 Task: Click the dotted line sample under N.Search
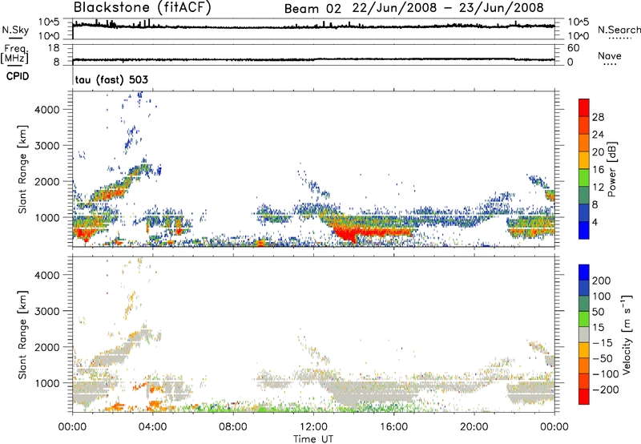[619, 38]
